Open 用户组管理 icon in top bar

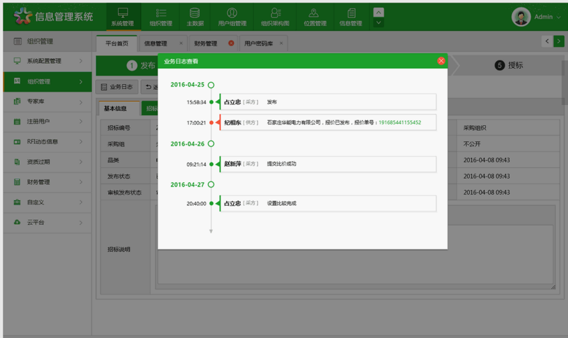pyautogui.click(x=232, y=13)
